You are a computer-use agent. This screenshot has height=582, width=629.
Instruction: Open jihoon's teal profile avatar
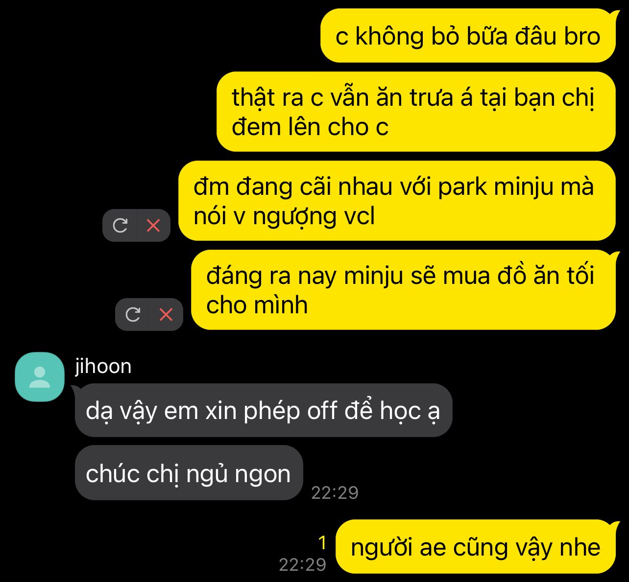(x=40, y=376)
